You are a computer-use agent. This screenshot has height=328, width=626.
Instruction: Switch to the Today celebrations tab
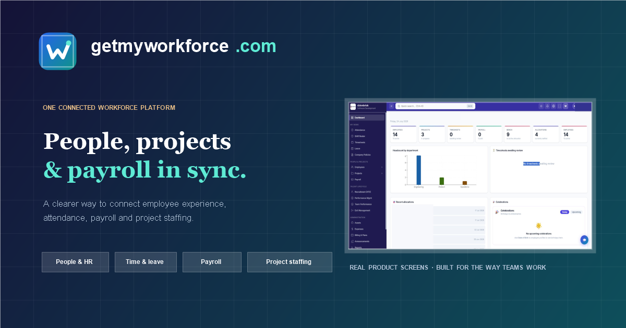[564, 212]
